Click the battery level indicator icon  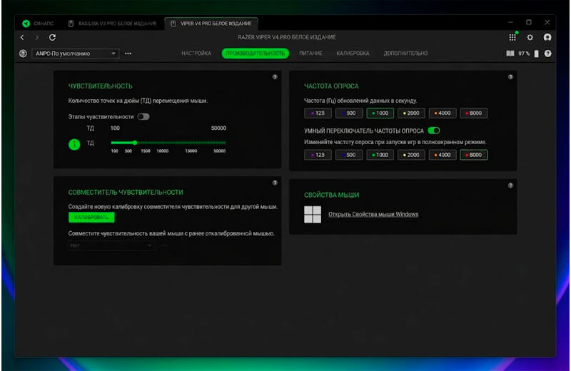[537, 54]
